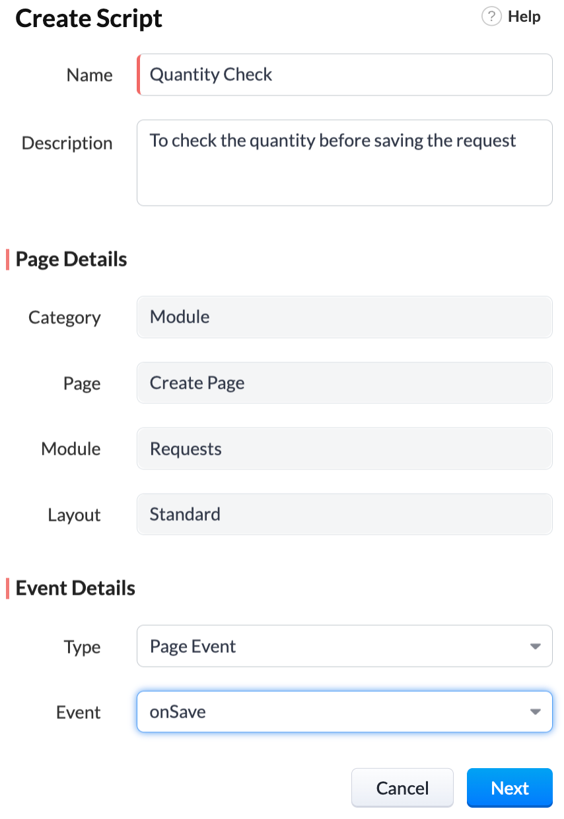Click the Cancel button
The height and width of the screenshot is (819, 564).
402,788
